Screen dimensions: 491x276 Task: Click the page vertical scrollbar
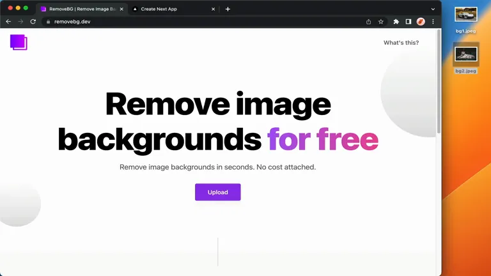click(x=439, y=81)
